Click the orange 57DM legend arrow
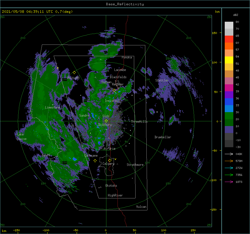This screenshot has width=250, height=234. point(229,161)
